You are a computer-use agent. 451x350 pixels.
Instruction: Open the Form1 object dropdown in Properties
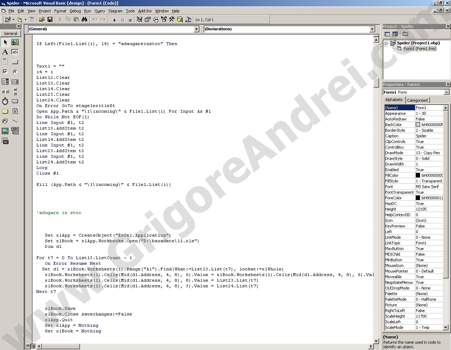pos(446,92)
